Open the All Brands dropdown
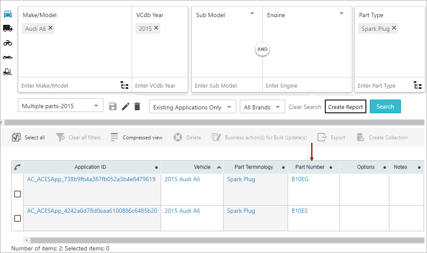The height and width of the screenshot is (253, 427). click(x=262, y=107)
